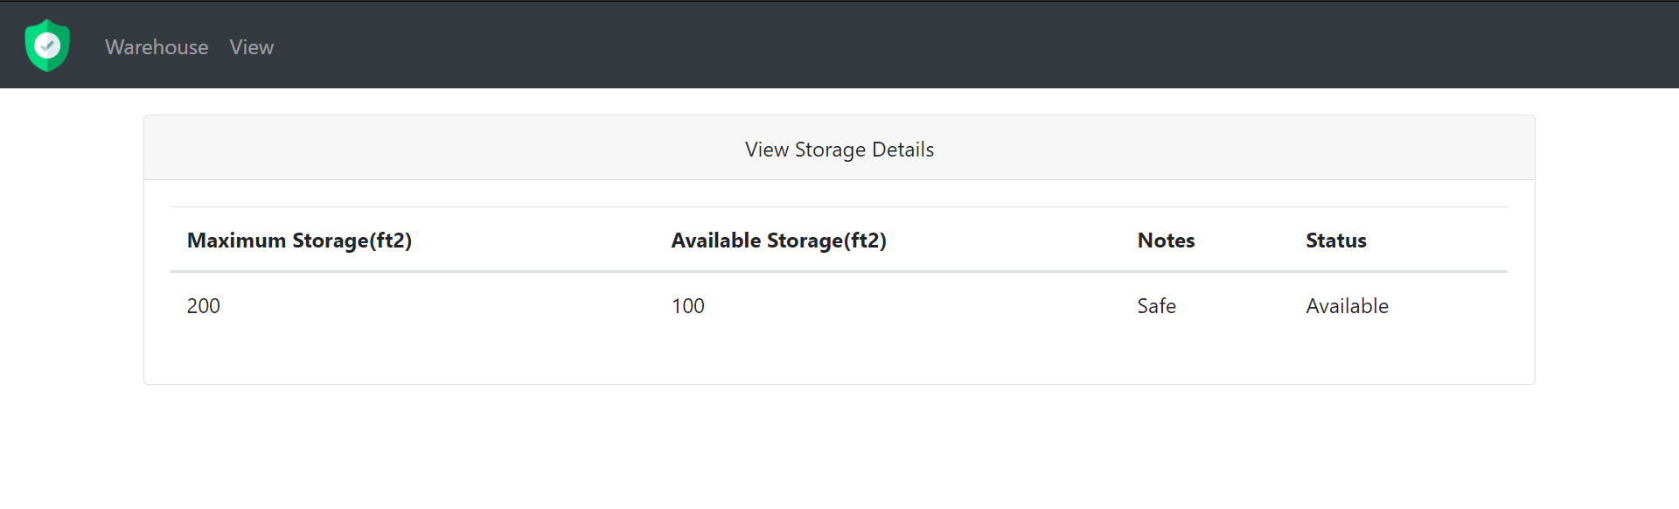
Task: Click the word Storage in the card title
Action: 830,150
